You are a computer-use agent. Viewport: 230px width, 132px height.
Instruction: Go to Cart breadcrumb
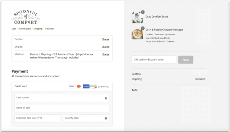point(14,29)
